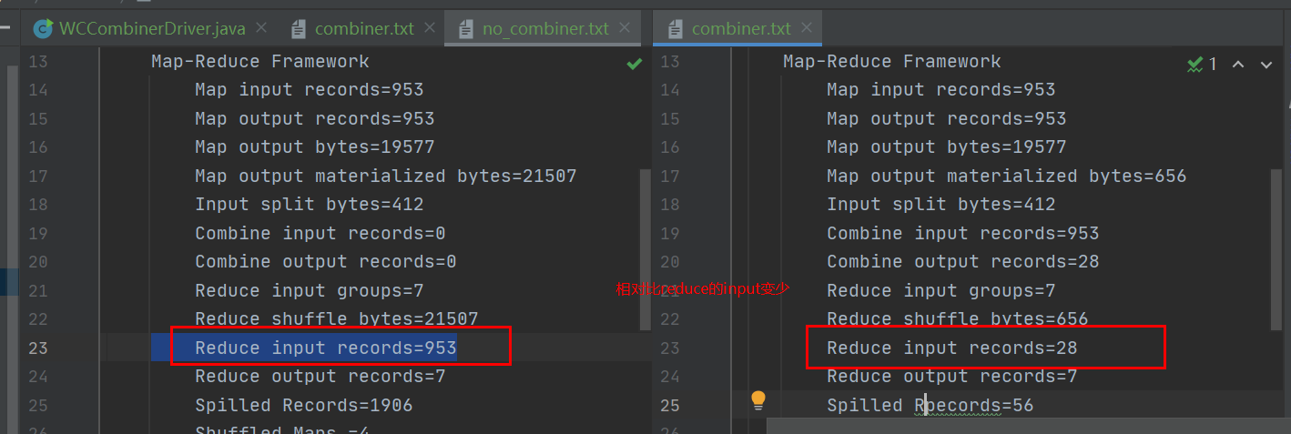
Task: Click line number 19 in right editor gutter
Action: pyautogui.click(x=669, y=234)
